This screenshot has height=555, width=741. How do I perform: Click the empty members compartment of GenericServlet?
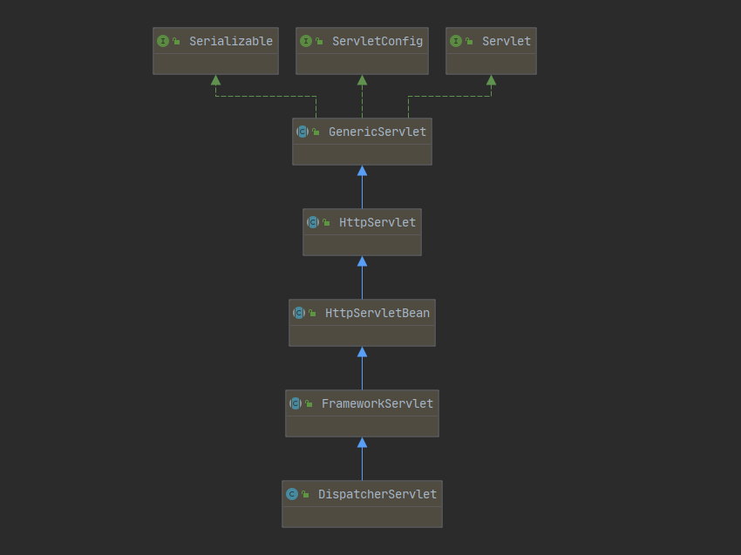pos(362,154)
